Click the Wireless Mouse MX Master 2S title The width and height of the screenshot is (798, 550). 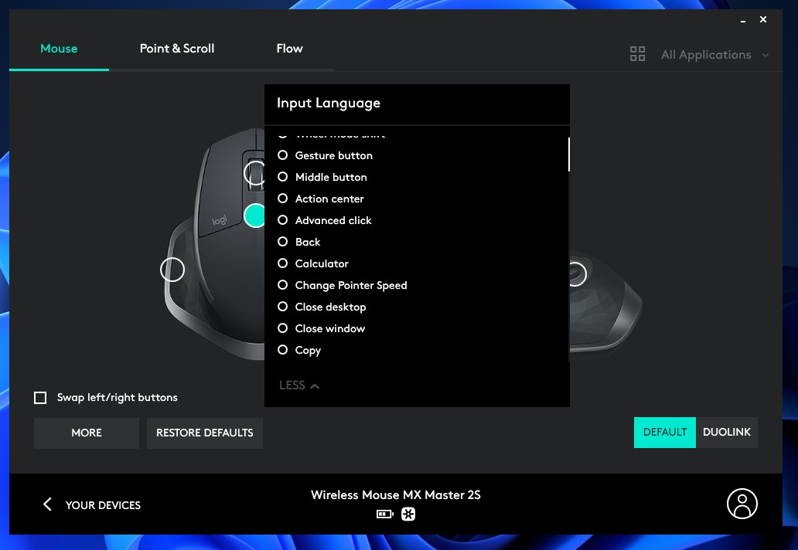click(396, 494)
